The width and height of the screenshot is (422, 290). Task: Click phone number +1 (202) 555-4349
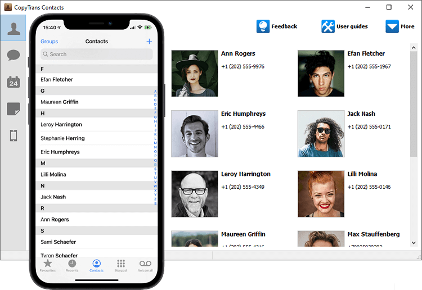pos(243,187)
